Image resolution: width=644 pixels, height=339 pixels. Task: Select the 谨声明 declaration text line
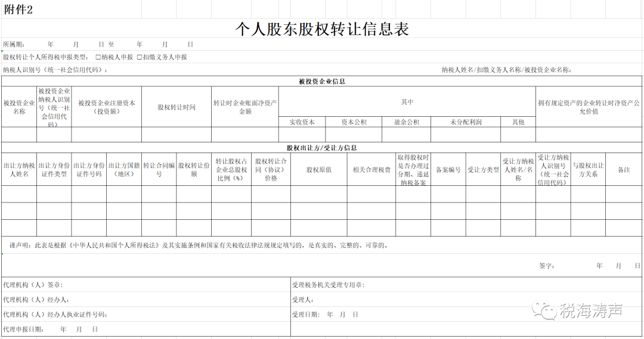pos(199,245)
